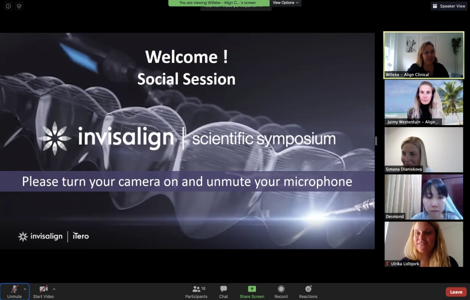Click the participants count number 18
The height and width of the screenshot is (300, 470).
[203, 288]
